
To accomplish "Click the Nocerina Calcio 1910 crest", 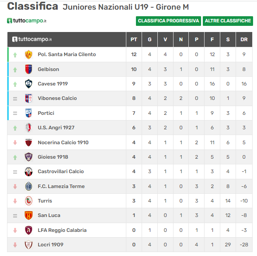I will (28, 142).
